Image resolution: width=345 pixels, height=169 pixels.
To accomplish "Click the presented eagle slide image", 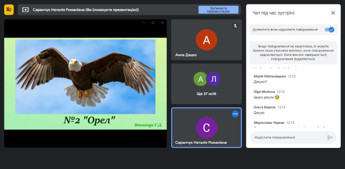I will (x=85, y=77).
